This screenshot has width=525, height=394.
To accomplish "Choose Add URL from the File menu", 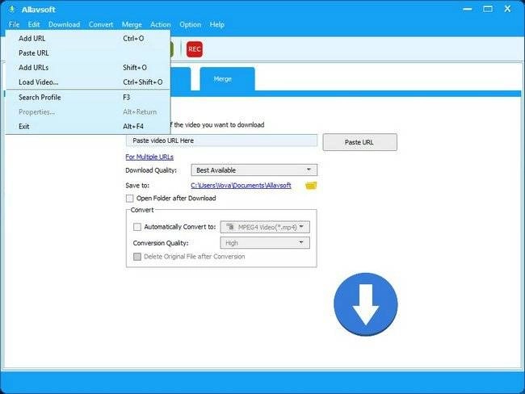I will [x=88, y=39].
